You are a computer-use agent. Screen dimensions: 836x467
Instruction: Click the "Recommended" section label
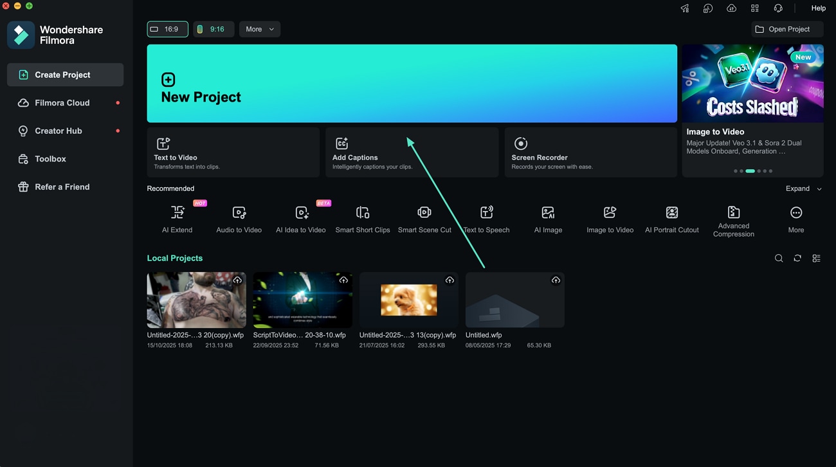click(170, 188)
